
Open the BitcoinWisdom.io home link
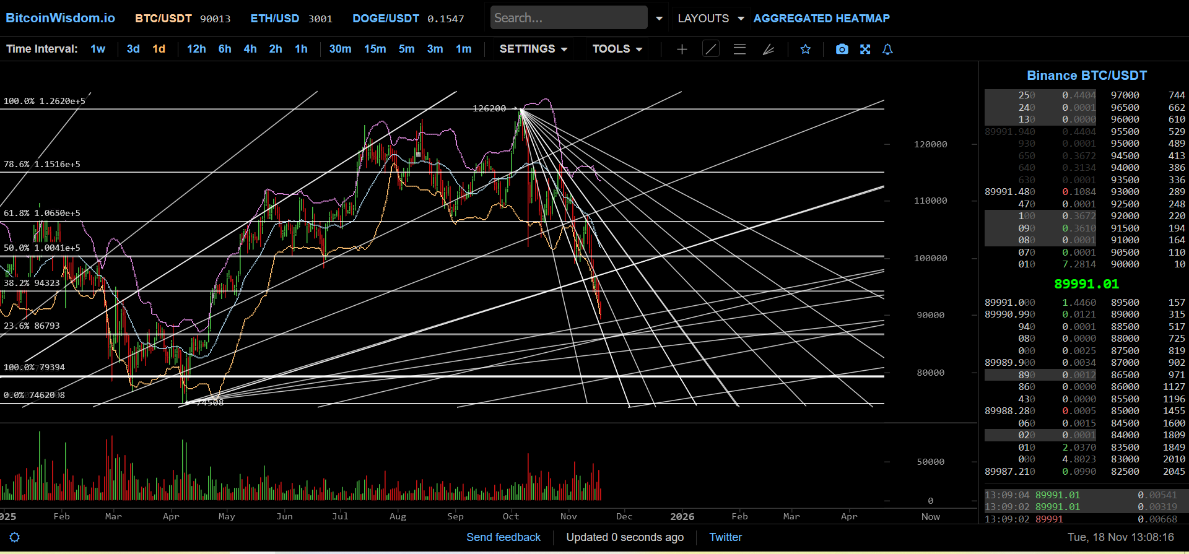click(60, 18)
